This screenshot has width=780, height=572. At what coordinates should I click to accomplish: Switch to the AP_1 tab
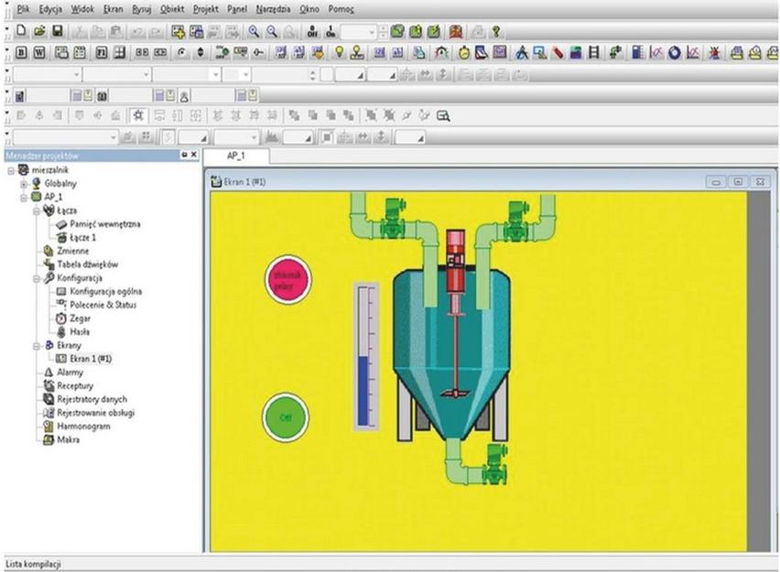[236, 156]
